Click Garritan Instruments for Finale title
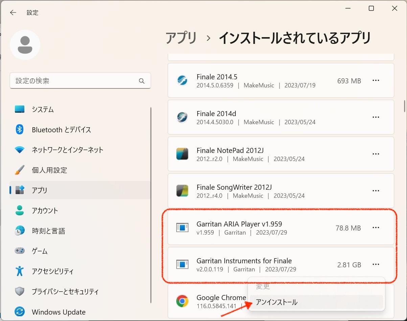Image resolution: width=407 pixels, height=321 pixels. point(244,261)
